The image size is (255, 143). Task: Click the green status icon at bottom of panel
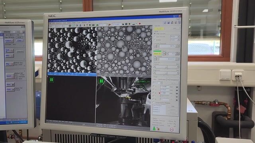[154, 128]
